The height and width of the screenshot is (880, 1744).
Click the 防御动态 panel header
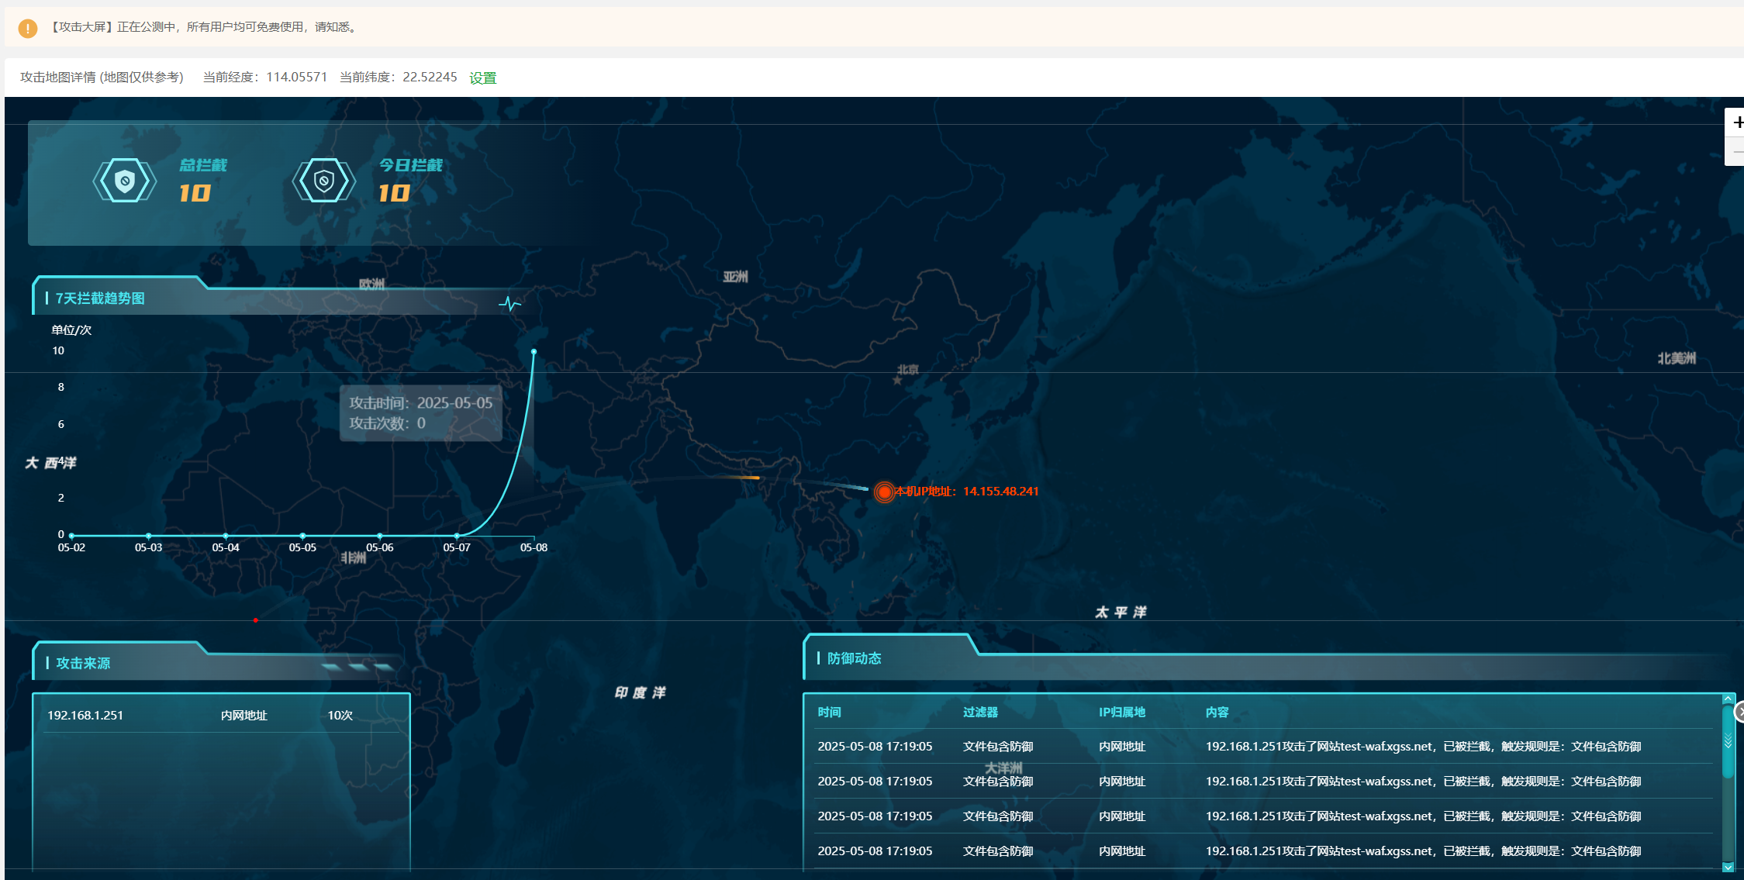point(854,658)
